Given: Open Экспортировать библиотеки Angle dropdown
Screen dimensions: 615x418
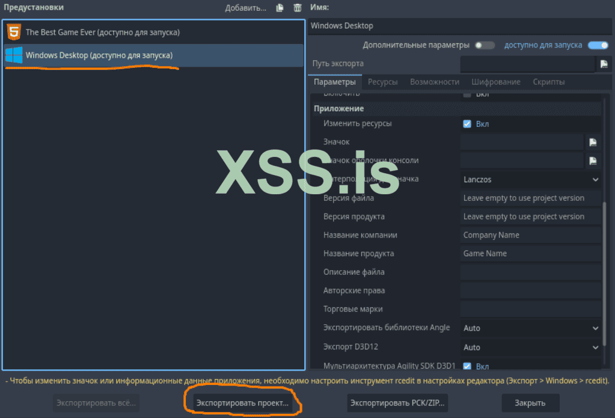Looking at the screenshot, I should (x=531, y=328).
